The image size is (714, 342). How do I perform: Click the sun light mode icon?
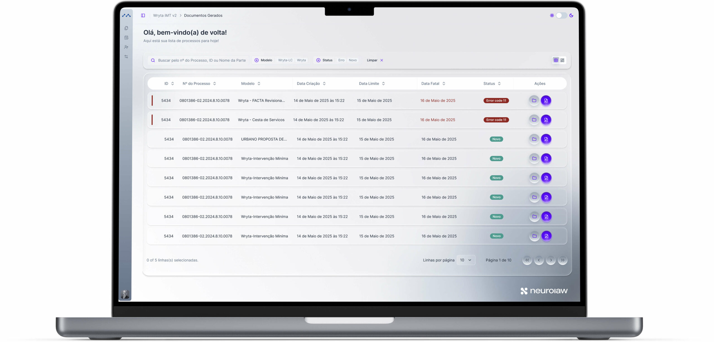click(552, 15)
